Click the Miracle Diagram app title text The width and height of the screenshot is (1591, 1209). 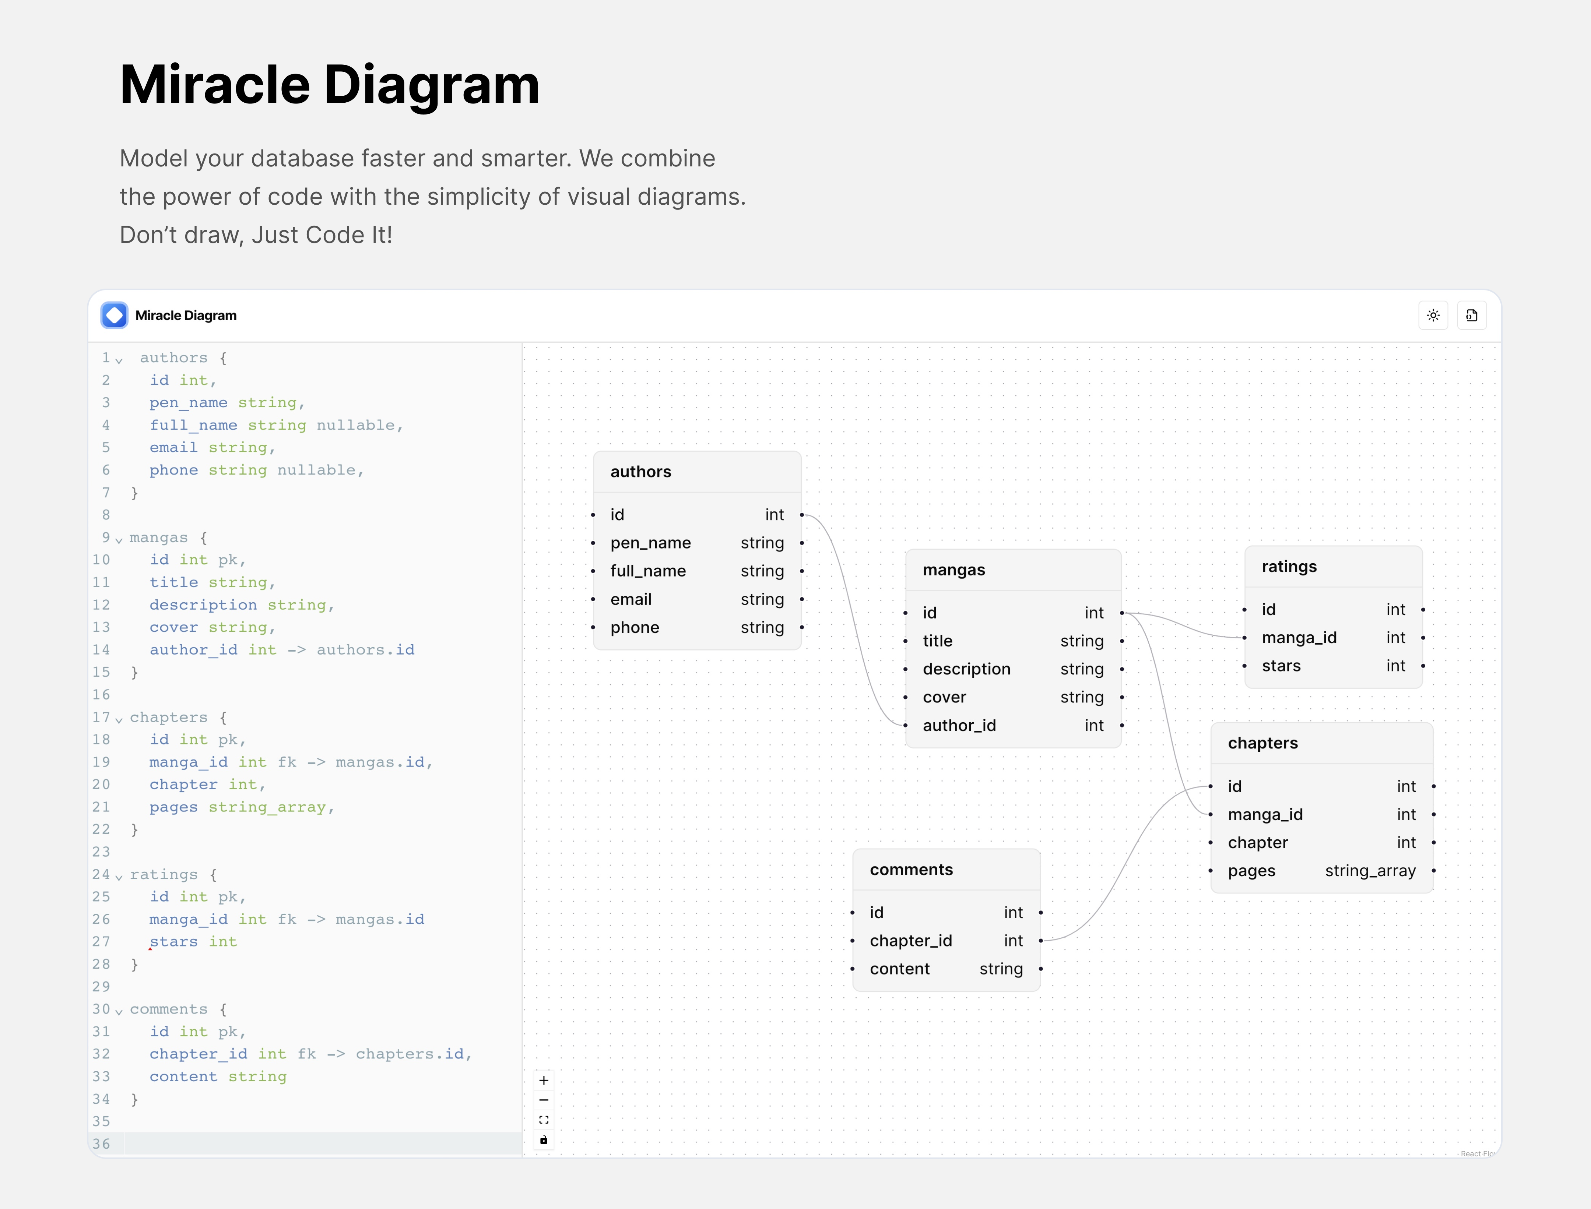[186, 315]
